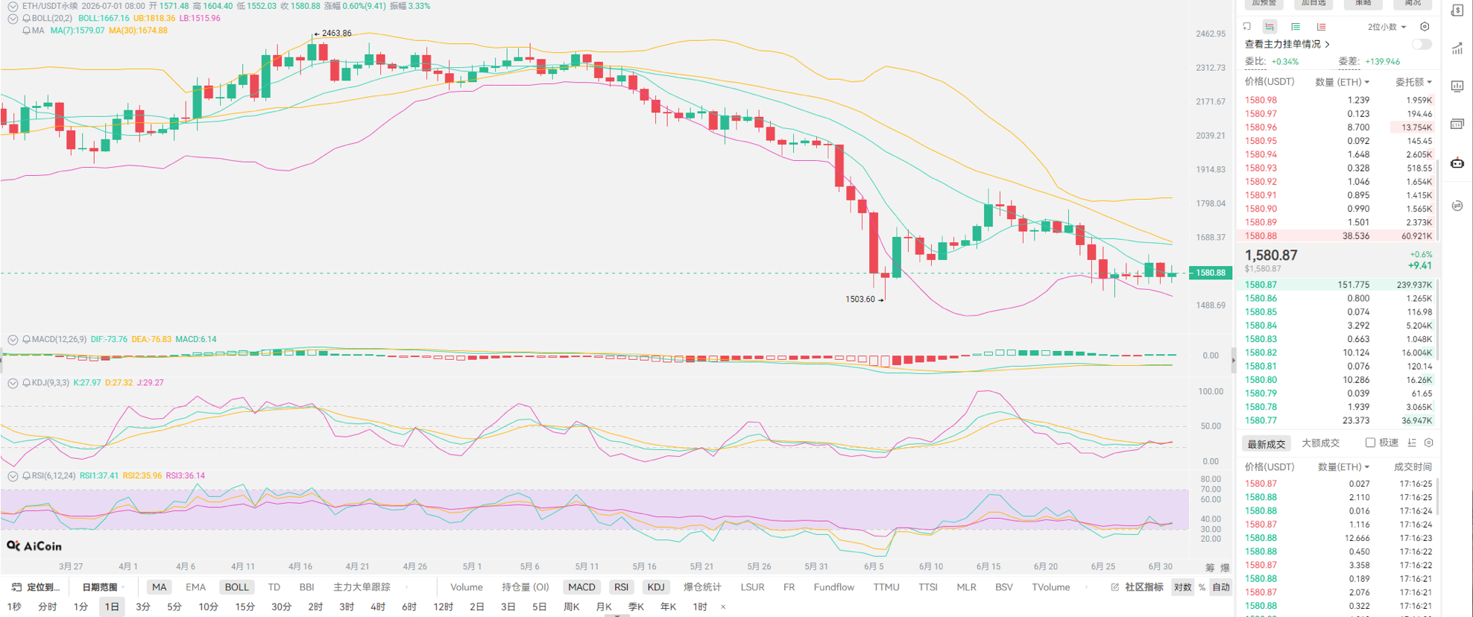This screenshot has width=1473, height=617.
Task: Select the green buy-orders-only view icon
Action: point(1296,27)
